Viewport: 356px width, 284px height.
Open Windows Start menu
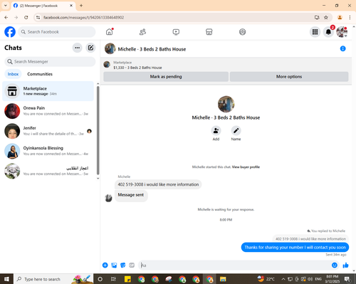click(x=6, y=279)
